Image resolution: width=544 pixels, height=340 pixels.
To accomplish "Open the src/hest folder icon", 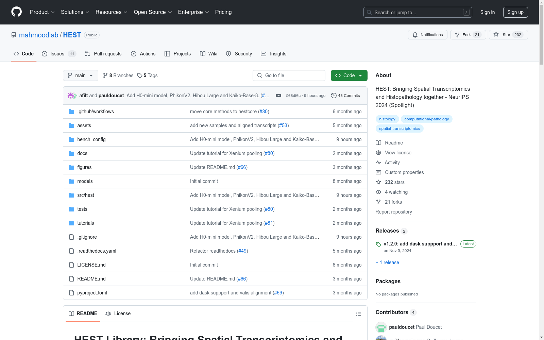I will pos(71,195).
